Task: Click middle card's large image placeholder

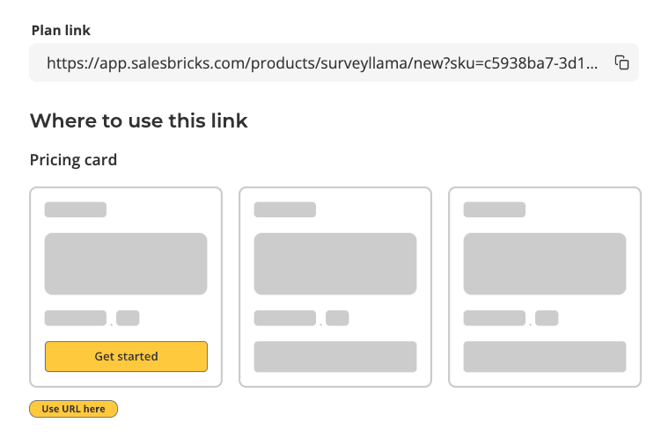Action: 335,264
